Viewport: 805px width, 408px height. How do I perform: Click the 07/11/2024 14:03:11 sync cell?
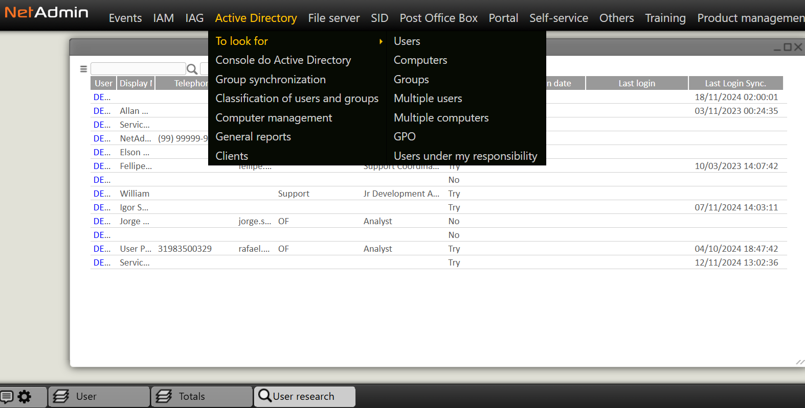(736, 207)
